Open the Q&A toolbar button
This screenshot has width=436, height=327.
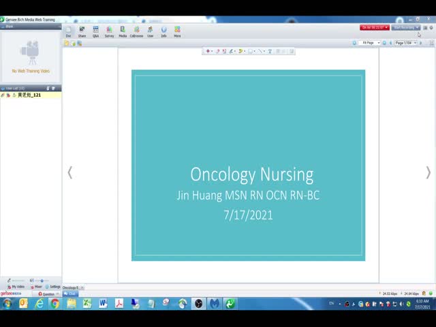[95, 31]
